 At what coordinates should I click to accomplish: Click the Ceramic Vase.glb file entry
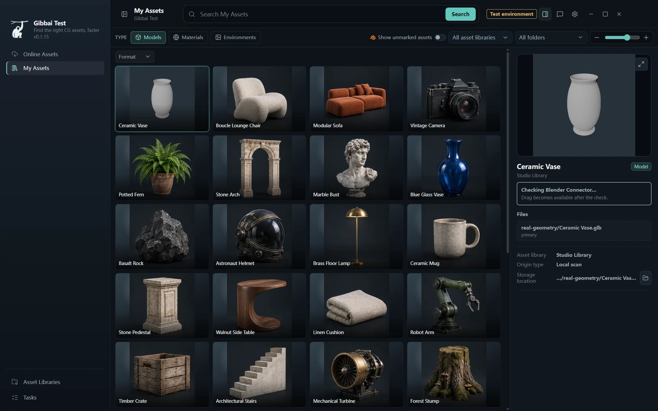[584, 231]
